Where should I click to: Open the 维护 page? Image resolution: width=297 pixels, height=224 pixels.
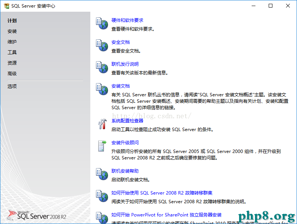click(x=12, y=42)
